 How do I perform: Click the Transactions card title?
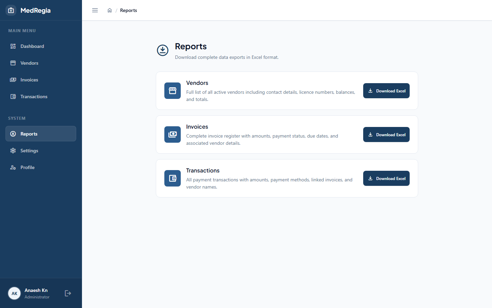[203, 170]
